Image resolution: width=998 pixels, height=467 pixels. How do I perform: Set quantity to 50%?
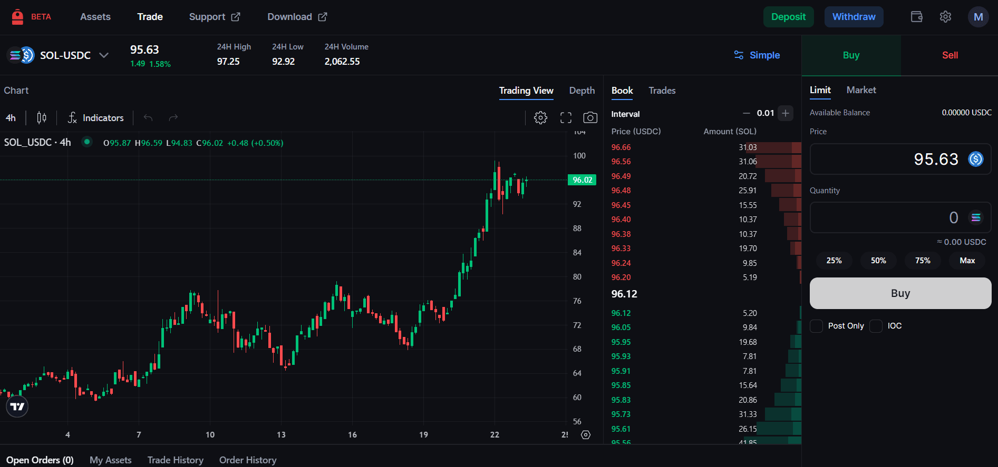point(878,261)
